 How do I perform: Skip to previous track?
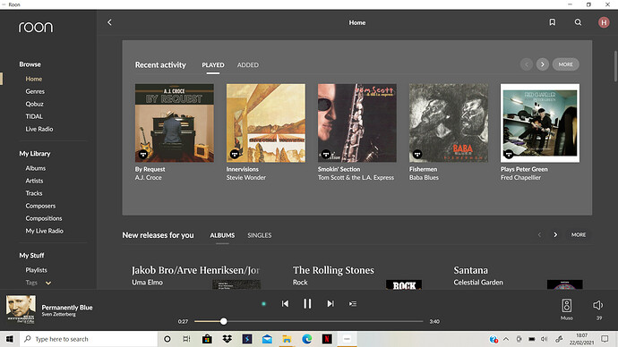tap(285, 303)
